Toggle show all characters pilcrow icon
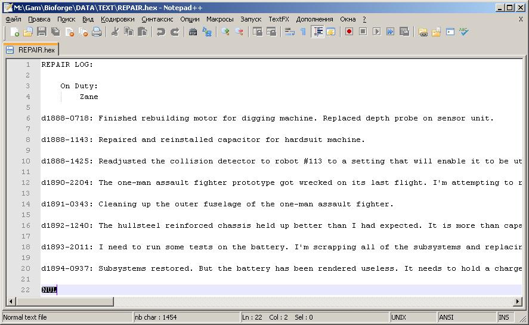The height and width of the screenshot is (325, 529). 303,32
